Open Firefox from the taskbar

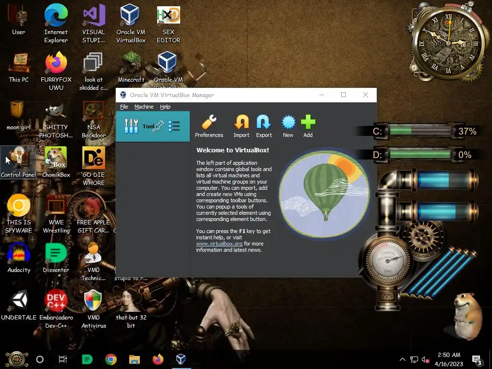click(x=158, y=359)
